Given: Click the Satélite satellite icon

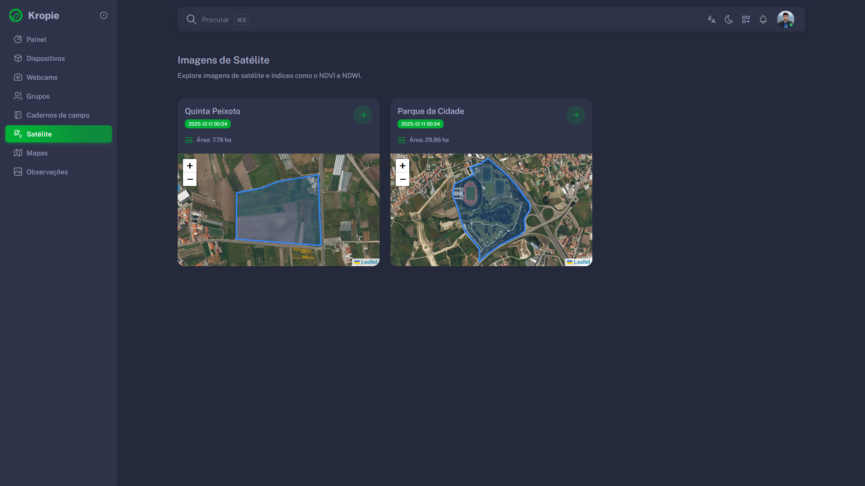Looking at the screenshot, I should 18,134.
